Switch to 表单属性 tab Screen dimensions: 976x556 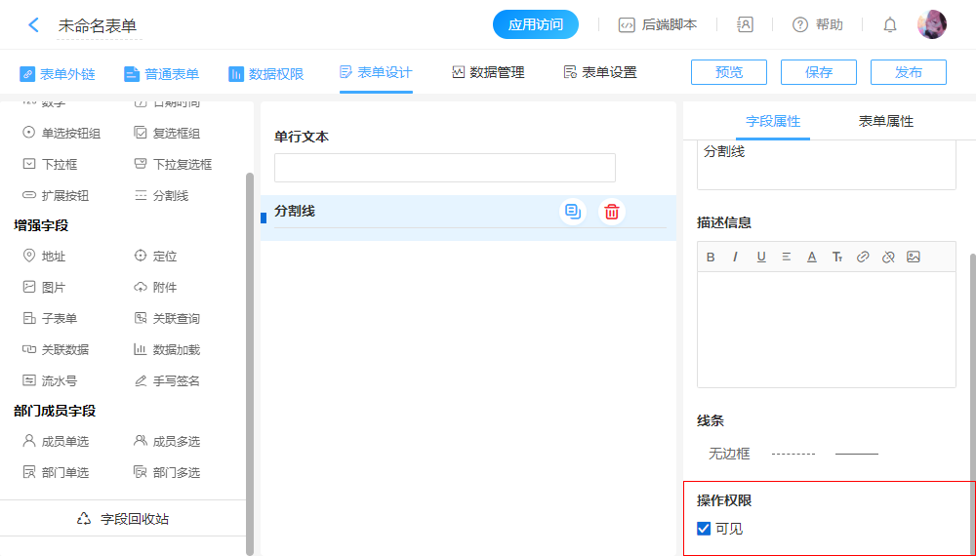point(885,121)
